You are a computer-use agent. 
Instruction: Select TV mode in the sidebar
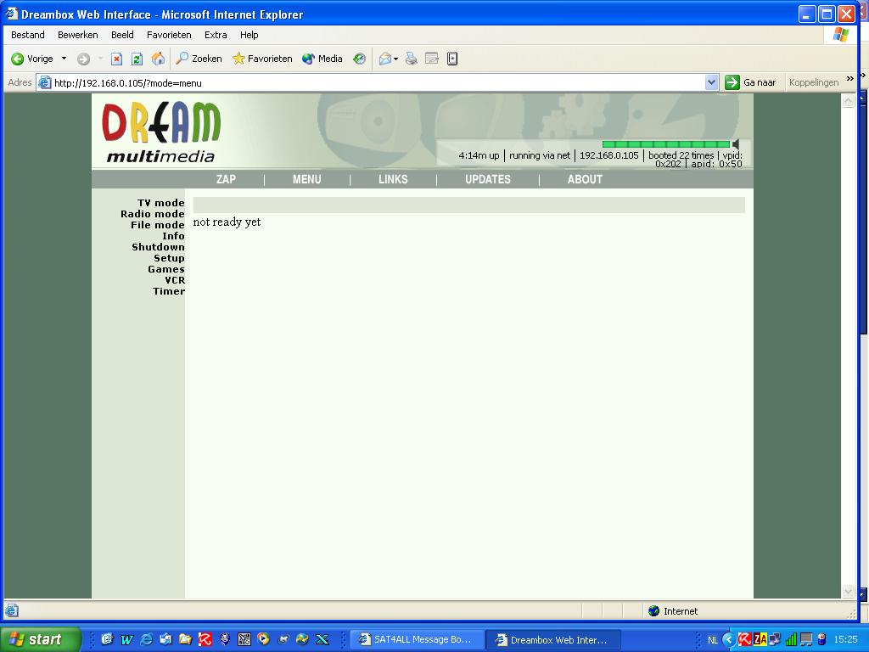[x=160, y=203]
